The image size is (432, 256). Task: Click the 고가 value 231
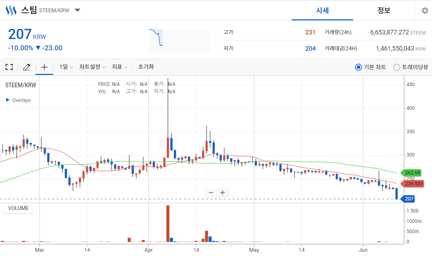pyautogui.click(x=310, y=32)
